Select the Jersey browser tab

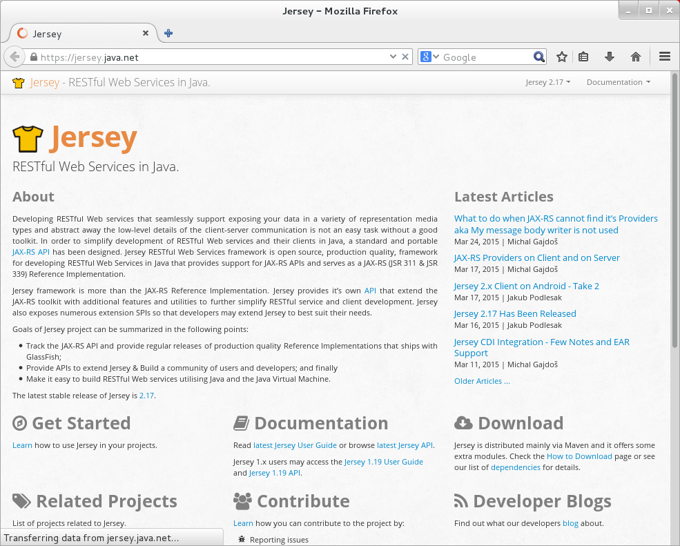pos(82,33)
